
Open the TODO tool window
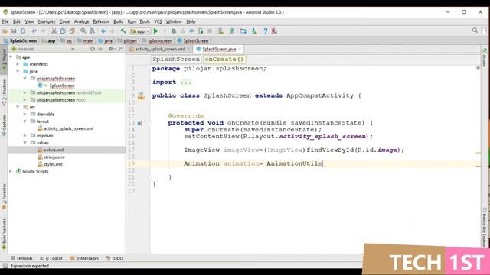coord(114,258)
